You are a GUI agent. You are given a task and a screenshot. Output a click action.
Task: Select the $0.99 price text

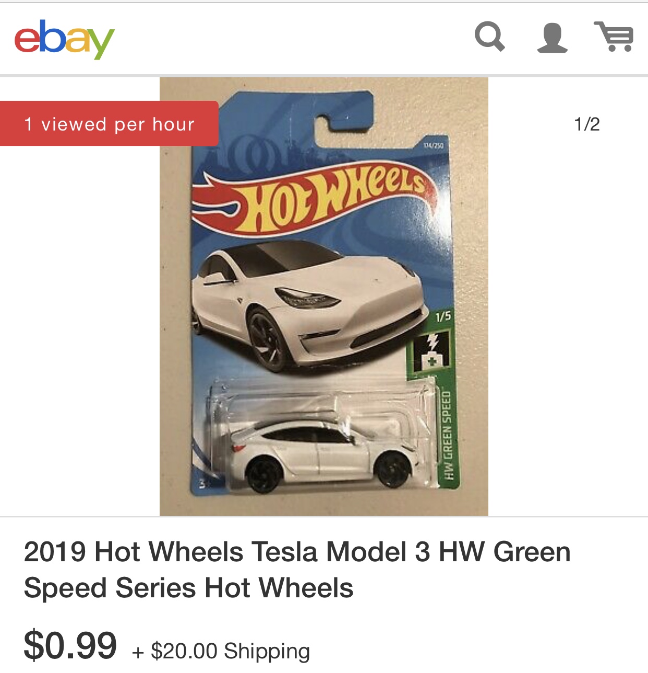(70, 646)
